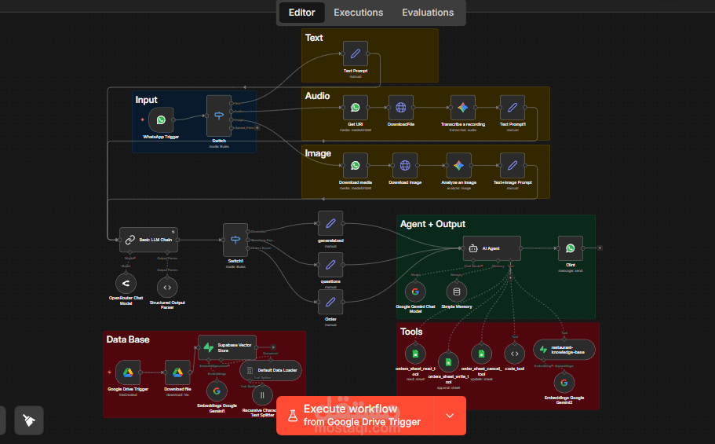Open the Simple Memory node
Screen dimensions: 715x444
[457, 292]
